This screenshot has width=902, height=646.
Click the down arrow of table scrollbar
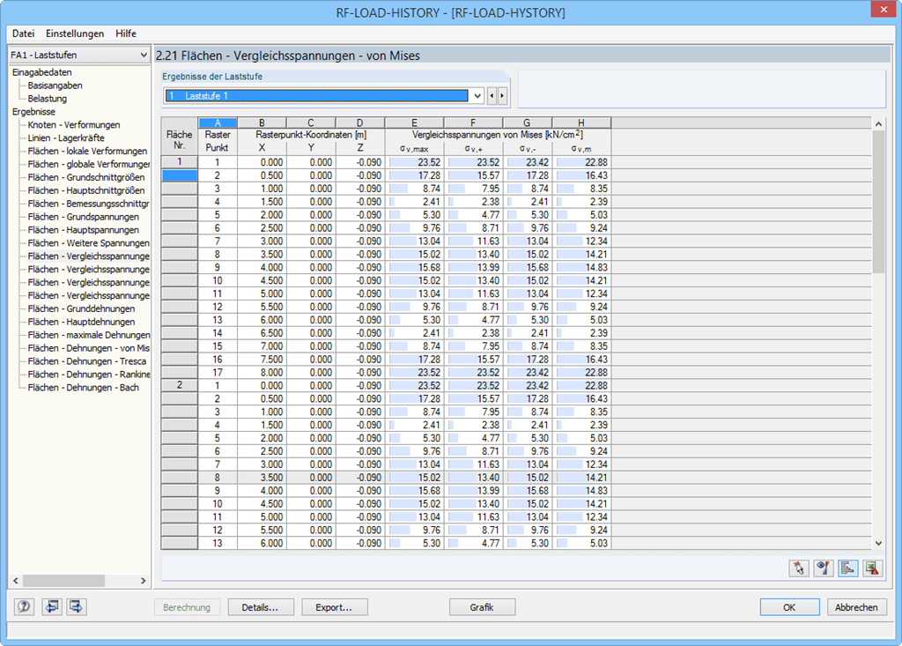click(878, 542)
